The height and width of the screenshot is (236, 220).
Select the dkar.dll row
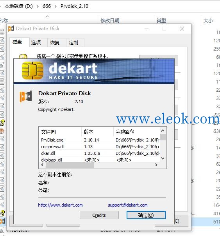[99, 153]
